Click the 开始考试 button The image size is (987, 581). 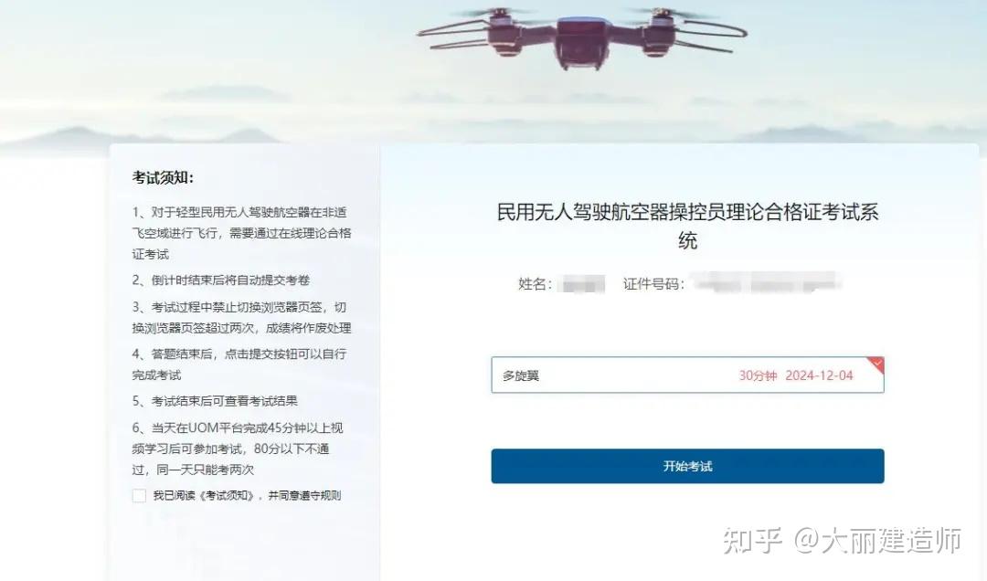tap(687, 466)
